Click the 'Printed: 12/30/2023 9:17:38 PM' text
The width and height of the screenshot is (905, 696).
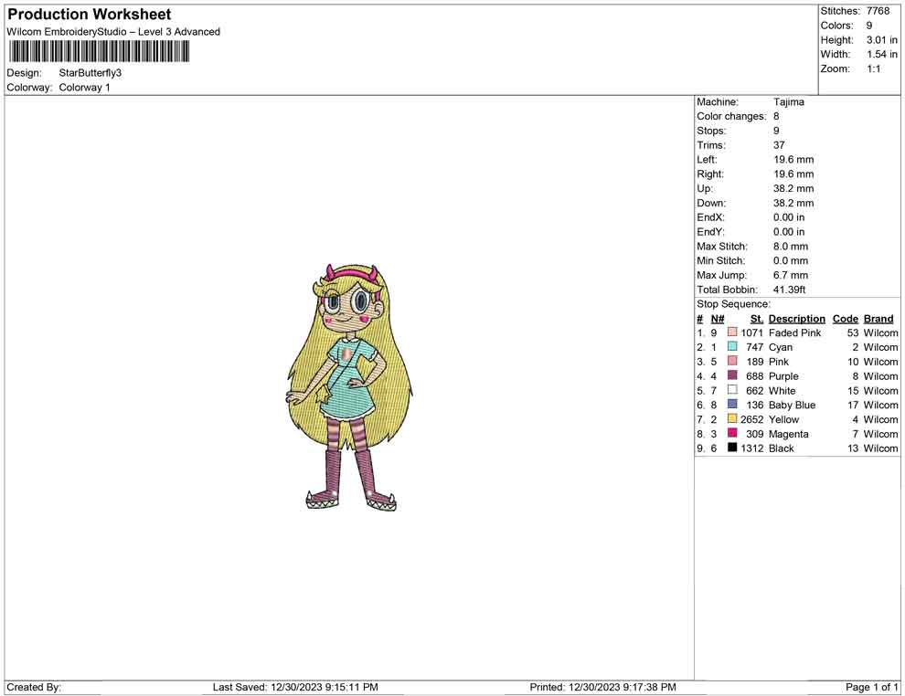[602, 687]
